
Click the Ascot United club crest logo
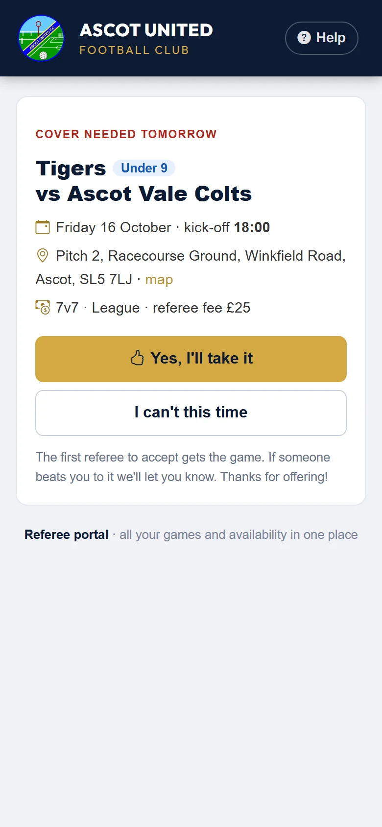[x=41, y=38]
